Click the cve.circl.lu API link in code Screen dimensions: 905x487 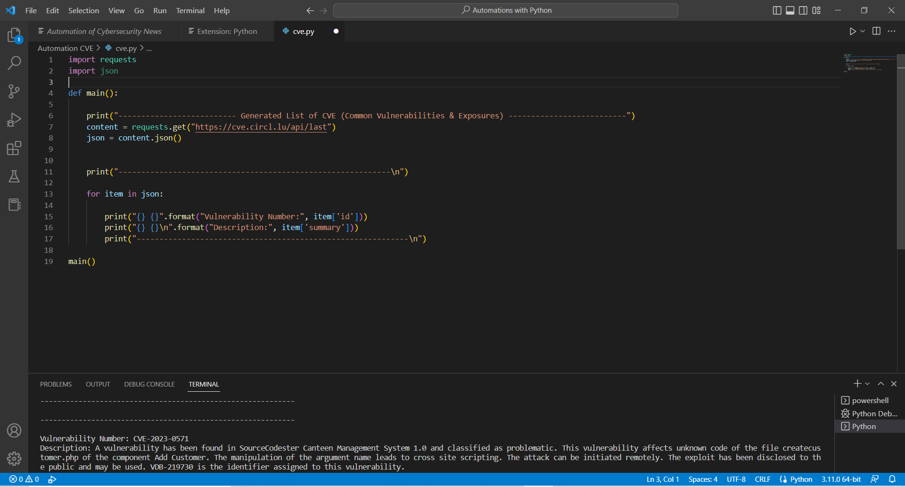tap(261, 127)
